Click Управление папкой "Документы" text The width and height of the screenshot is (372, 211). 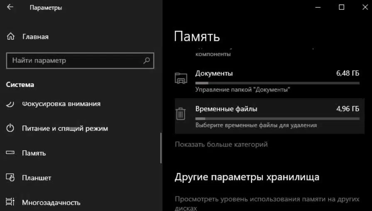tap(243, 89)
